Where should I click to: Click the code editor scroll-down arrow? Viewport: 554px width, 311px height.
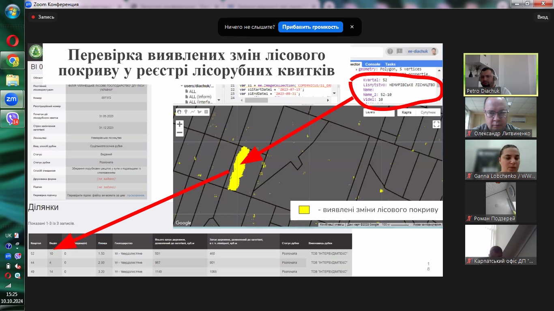334,93
